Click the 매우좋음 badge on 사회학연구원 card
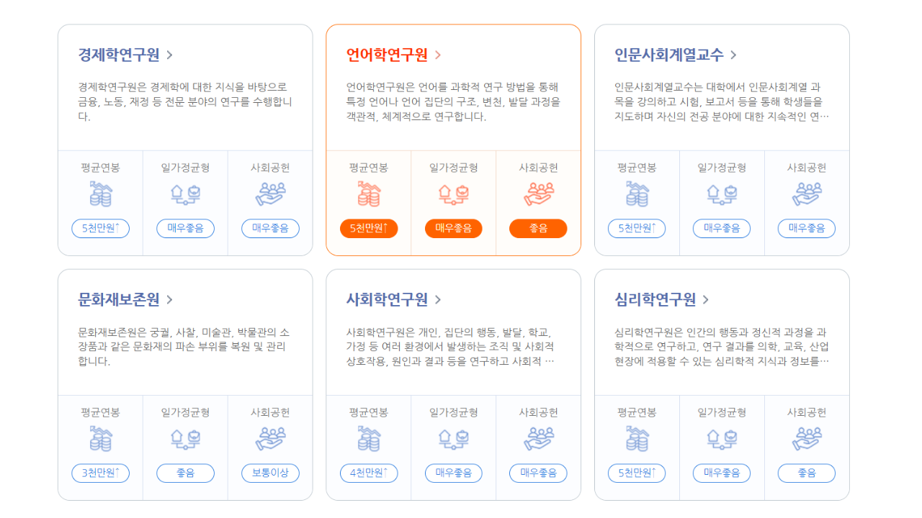 coord(453,473)
